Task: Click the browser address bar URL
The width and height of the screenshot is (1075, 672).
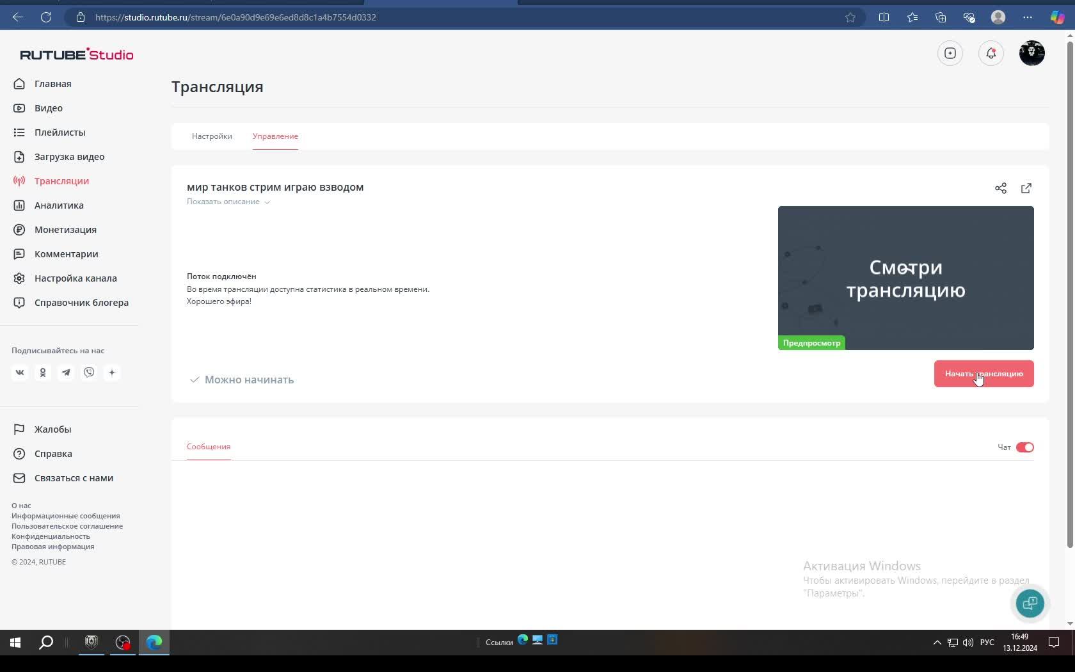Action: coord(235,17)
